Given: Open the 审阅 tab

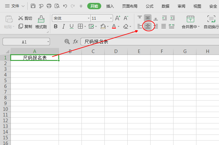Looking at the screenshot, I should [181, 6].
